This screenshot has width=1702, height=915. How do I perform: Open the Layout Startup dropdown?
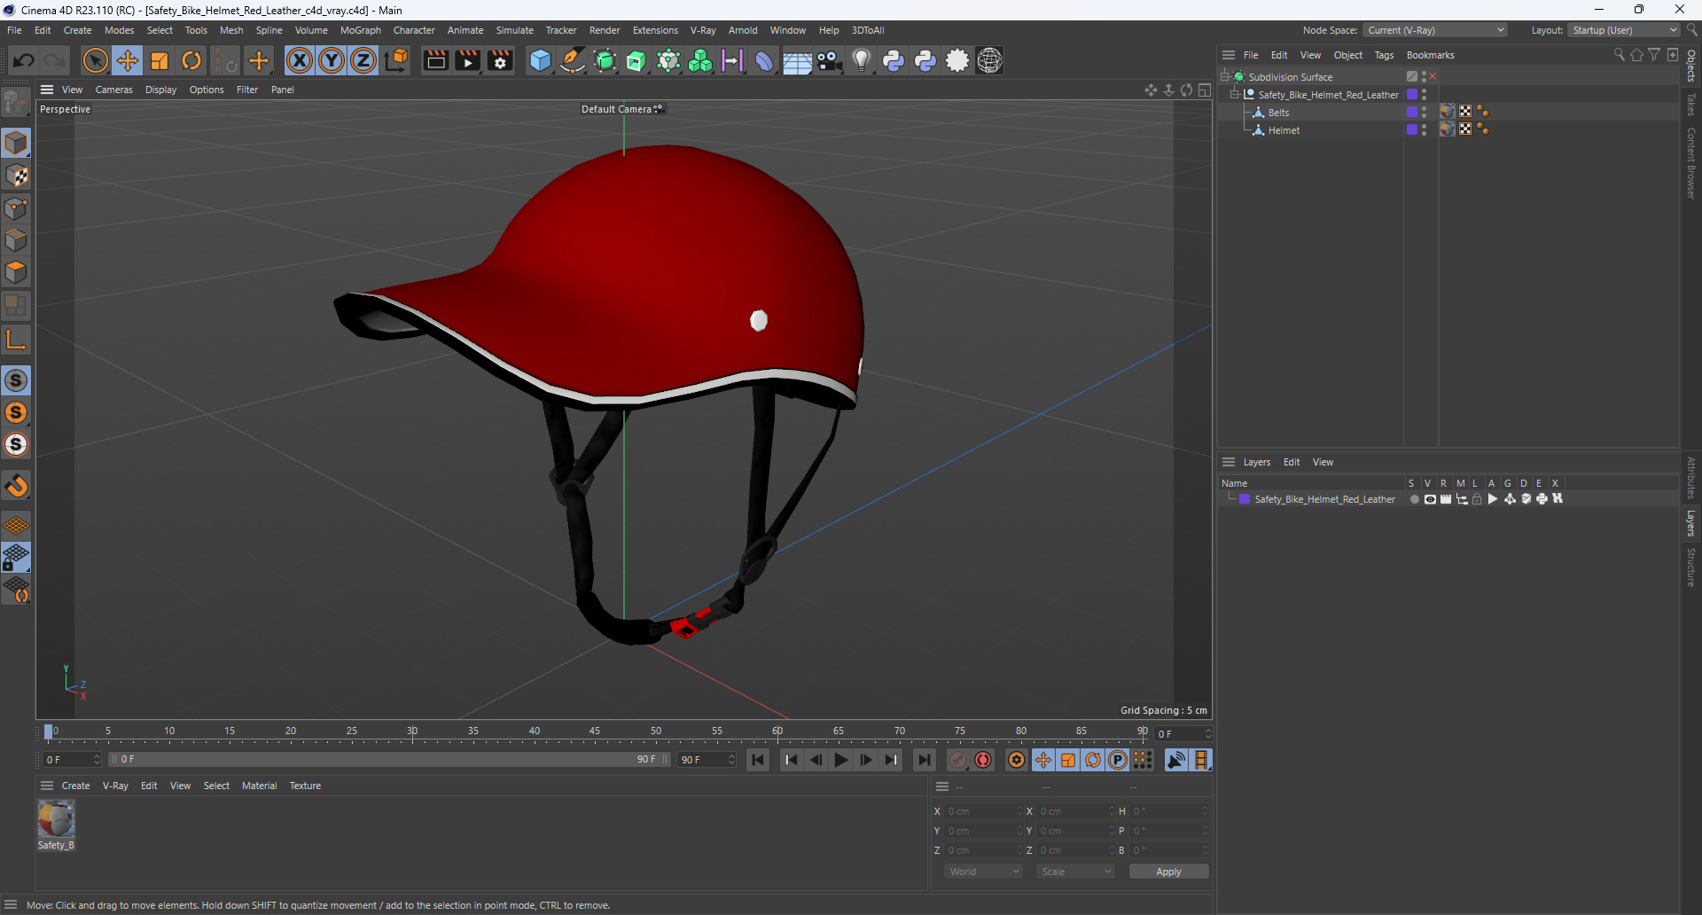1625,30
